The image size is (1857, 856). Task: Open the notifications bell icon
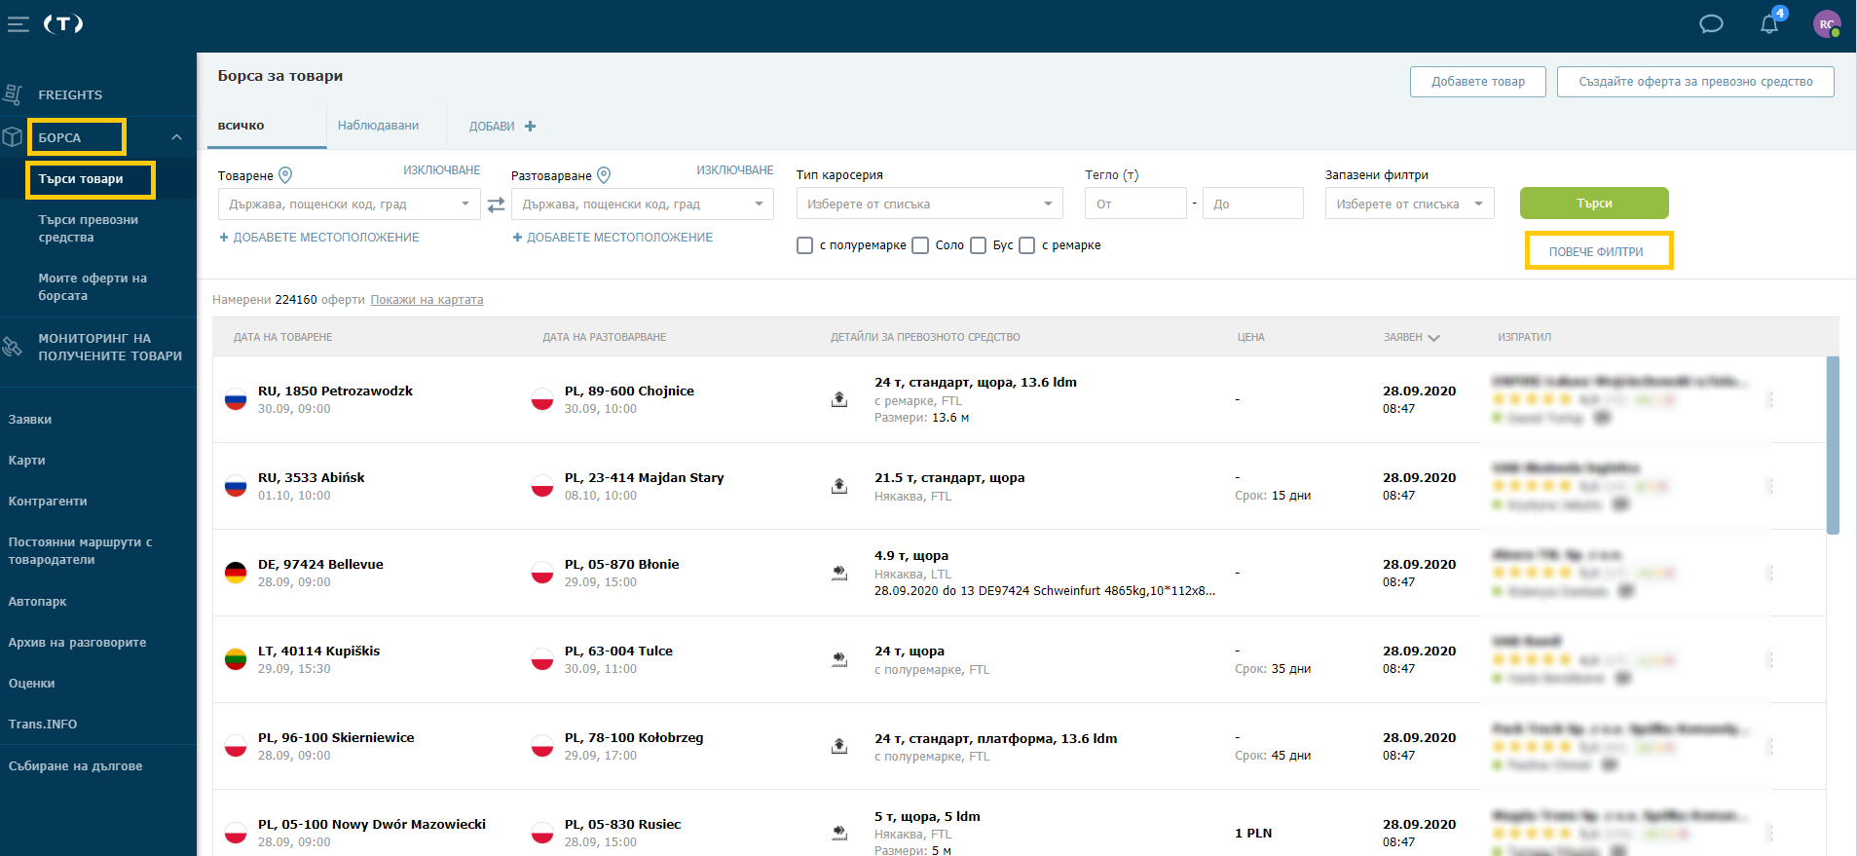[1769, 24]
